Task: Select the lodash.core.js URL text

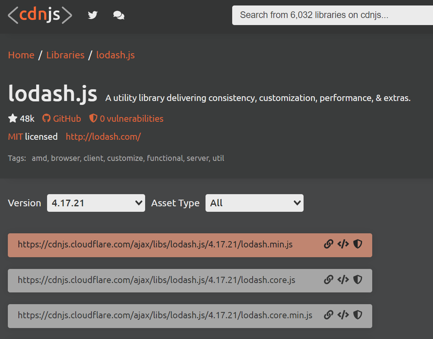Action: point(156,280)
